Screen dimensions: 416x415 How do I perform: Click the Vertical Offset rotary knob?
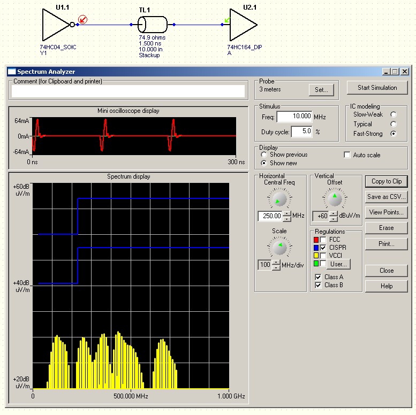click(x=335, y=199)
